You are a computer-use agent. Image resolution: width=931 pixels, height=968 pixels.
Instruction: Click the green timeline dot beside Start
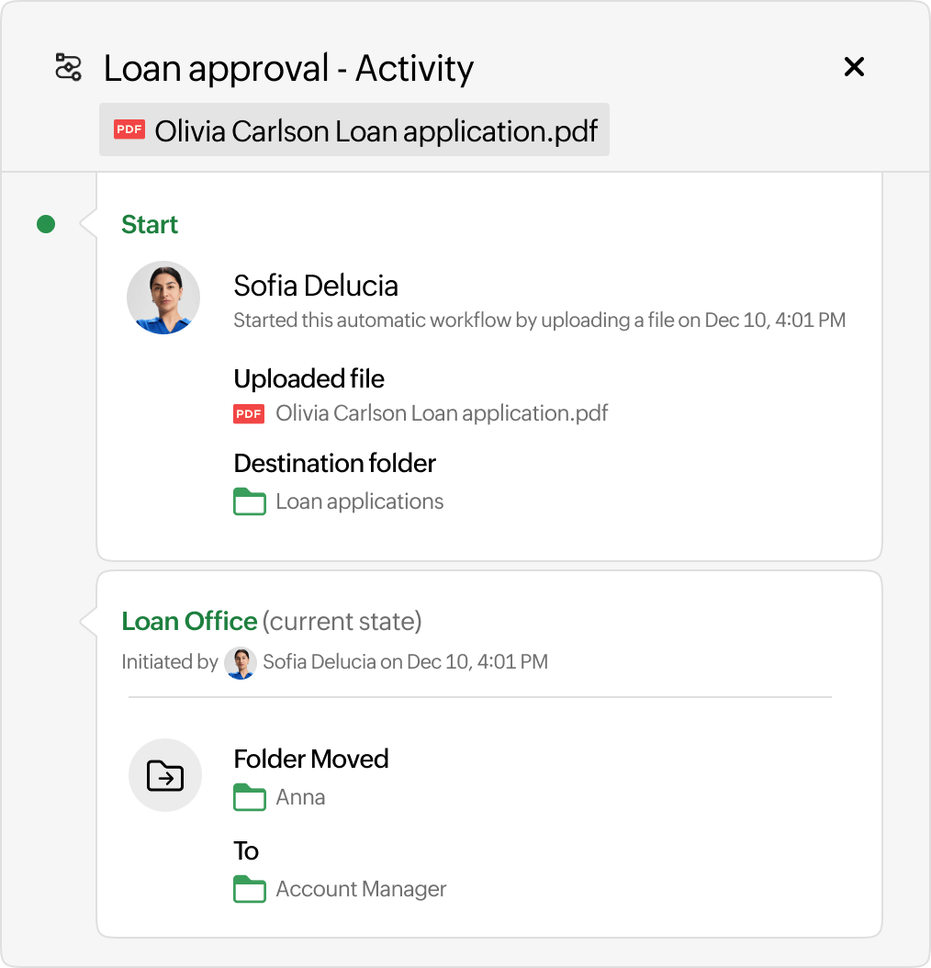46,223
